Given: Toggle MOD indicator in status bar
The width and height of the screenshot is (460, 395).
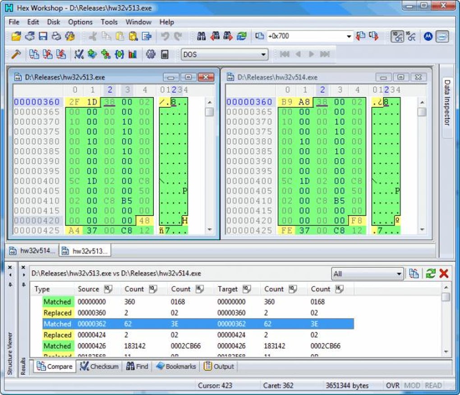Looking at the screenshot, I should coord(412,386).
